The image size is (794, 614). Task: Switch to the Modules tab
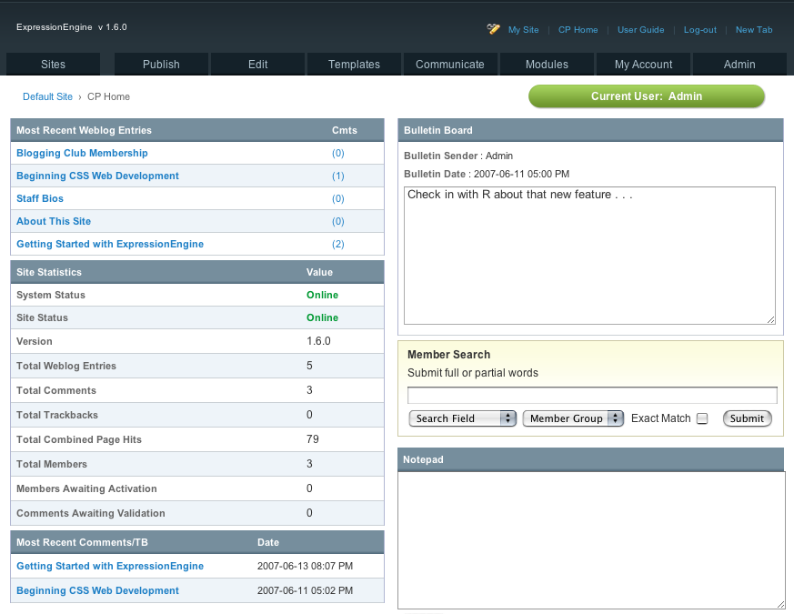point(547,65)
